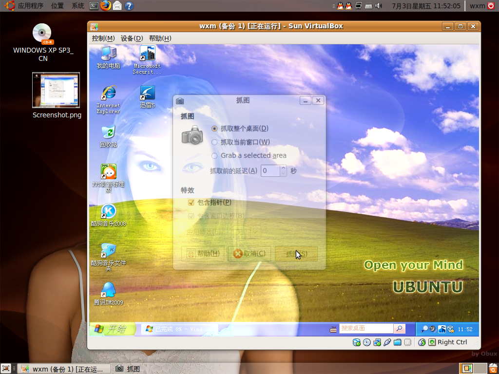
Task: Click the VirtualBox shared folders status icon
Action: point(397,342)
